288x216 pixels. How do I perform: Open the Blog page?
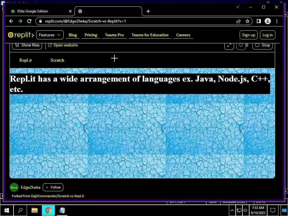click(73, 35)
